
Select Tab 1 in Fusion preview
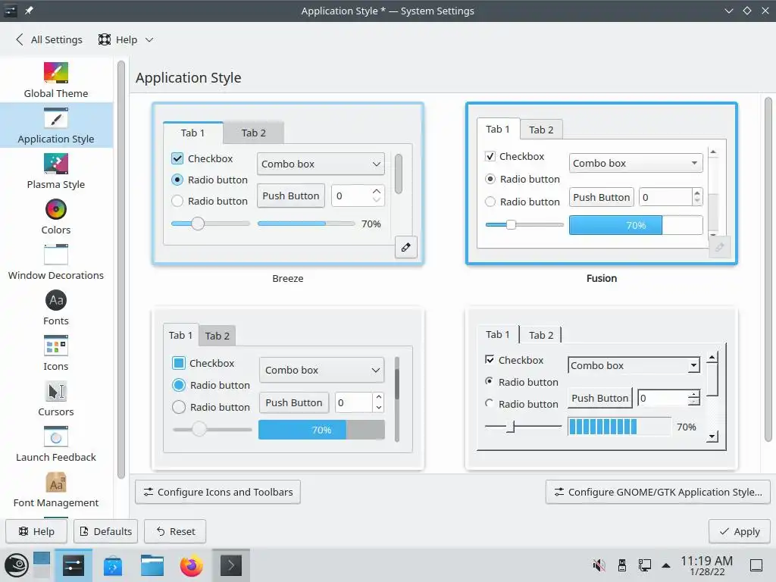(x=498, y=129)
